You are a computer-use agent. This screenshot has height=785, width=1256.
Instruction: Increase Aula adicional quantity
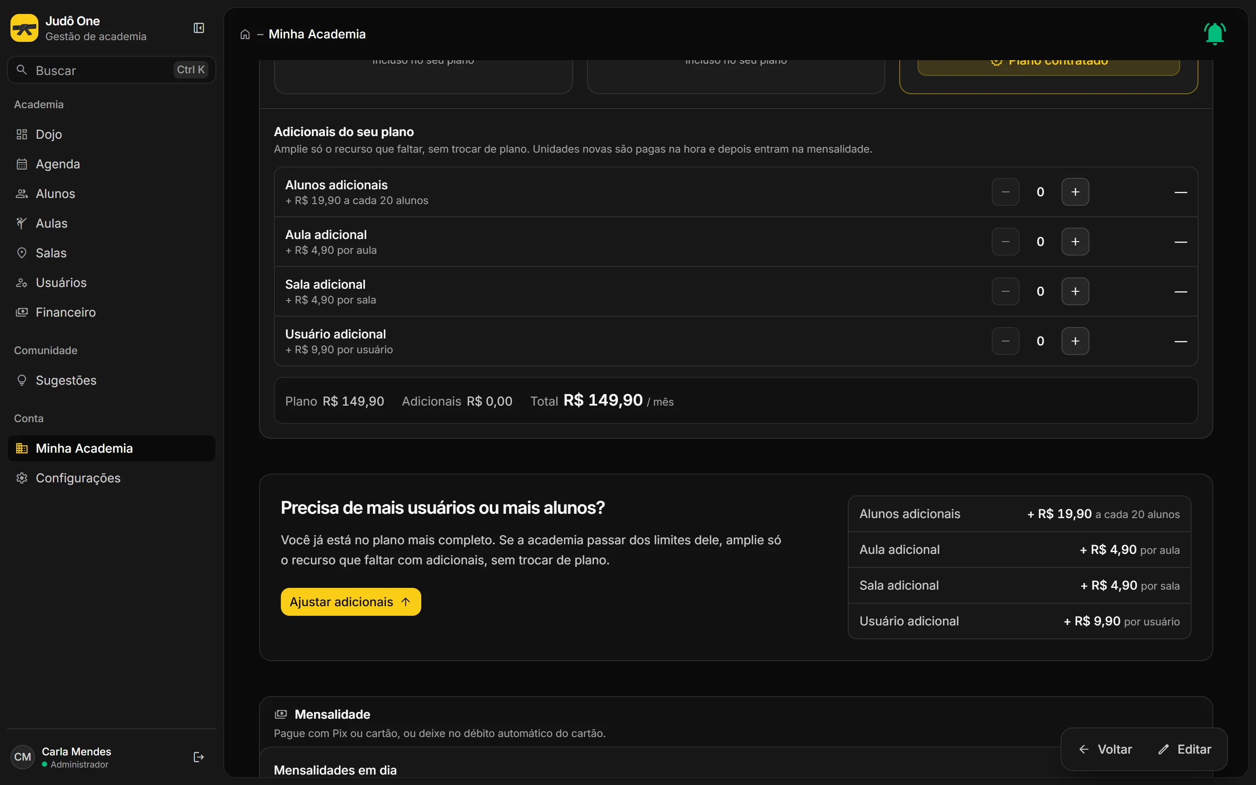coord(1075,242)
